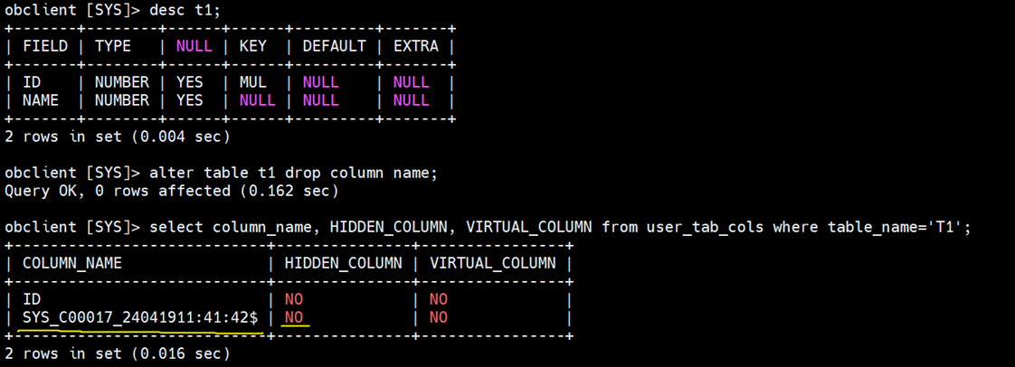Click VIRTUAL_COLUMN value NO in SYS_C00017 row
Viewport: 1015px width, 367px height.
438,317
